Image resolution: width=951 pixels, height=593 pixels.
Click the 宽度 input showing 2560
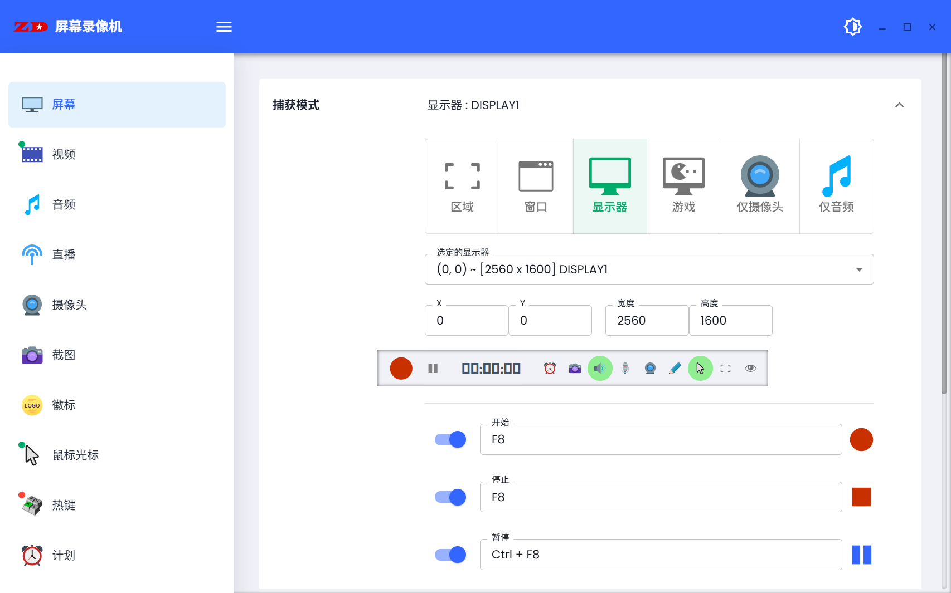pyautogui.click(x=647, y=320)
